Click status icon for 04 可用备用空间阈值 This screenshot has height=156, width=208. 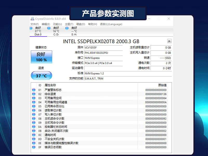tap(34, 102)
